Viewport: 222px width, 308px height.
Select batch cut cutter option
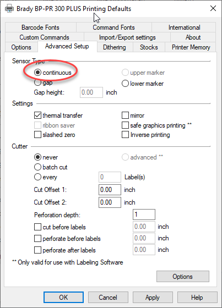point(51,167)
